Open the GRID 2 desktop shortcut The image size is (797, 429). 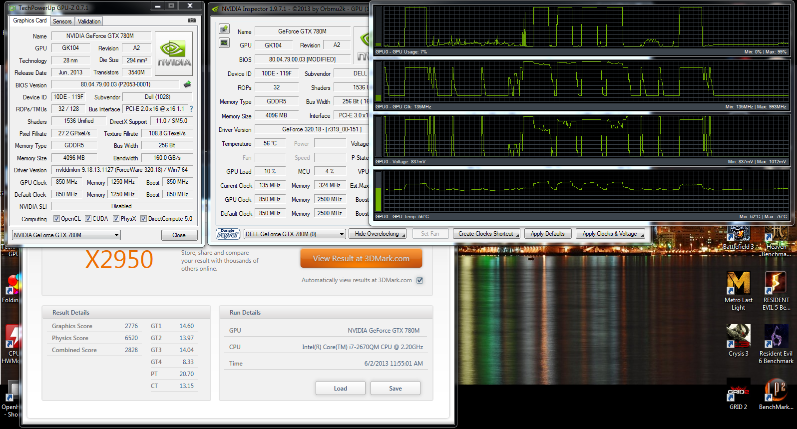tap(739, 394)
